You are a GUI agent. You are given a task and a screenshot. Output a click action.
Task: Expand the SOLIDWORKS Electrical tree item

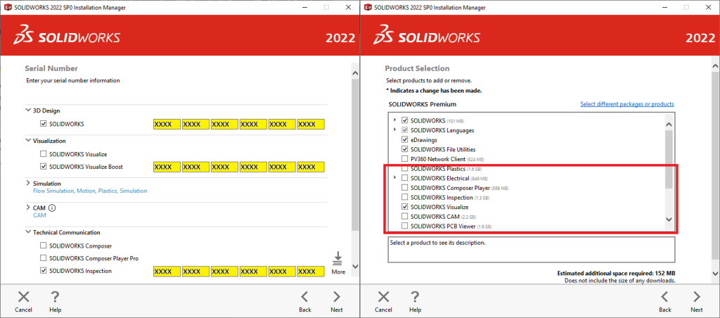(394, 179)
